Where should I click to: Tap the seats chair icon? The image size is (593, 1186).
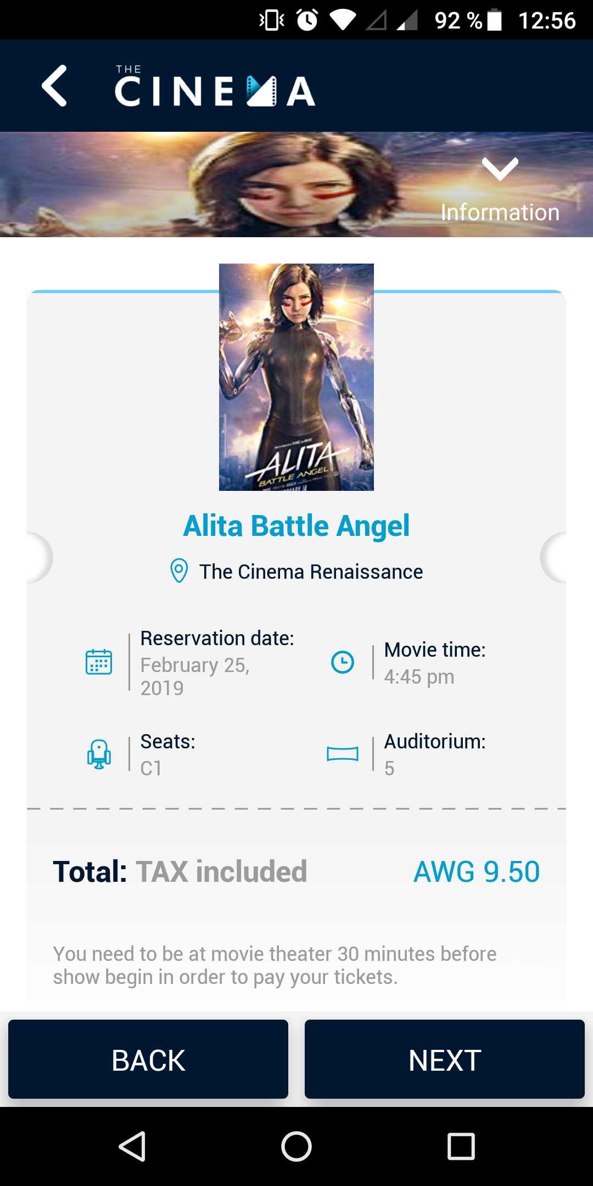pos(99,754)
